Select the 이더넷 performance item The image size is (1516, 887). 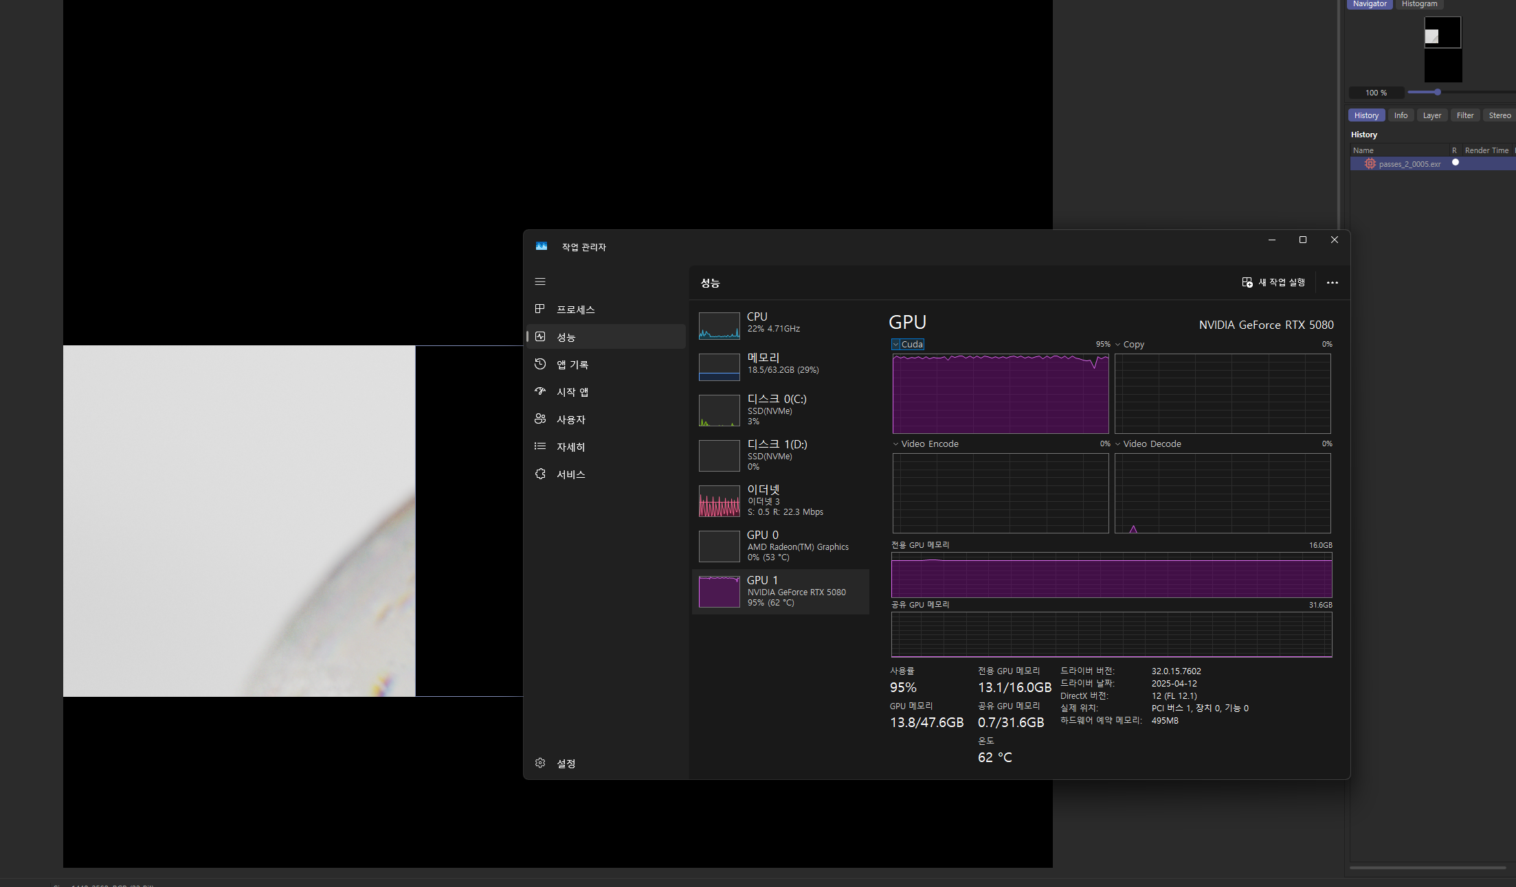[x=781, y=500]
